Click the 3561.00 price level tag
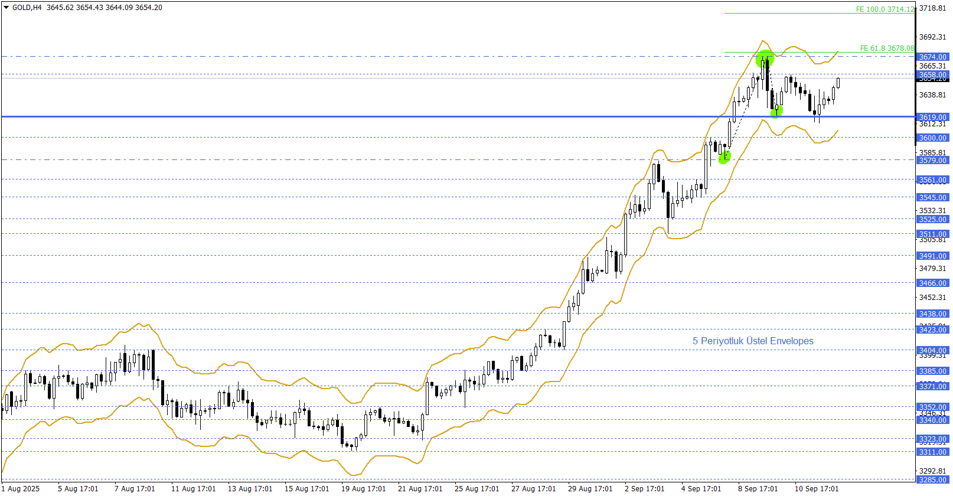 pyautogui.click(x=933, y=180)
